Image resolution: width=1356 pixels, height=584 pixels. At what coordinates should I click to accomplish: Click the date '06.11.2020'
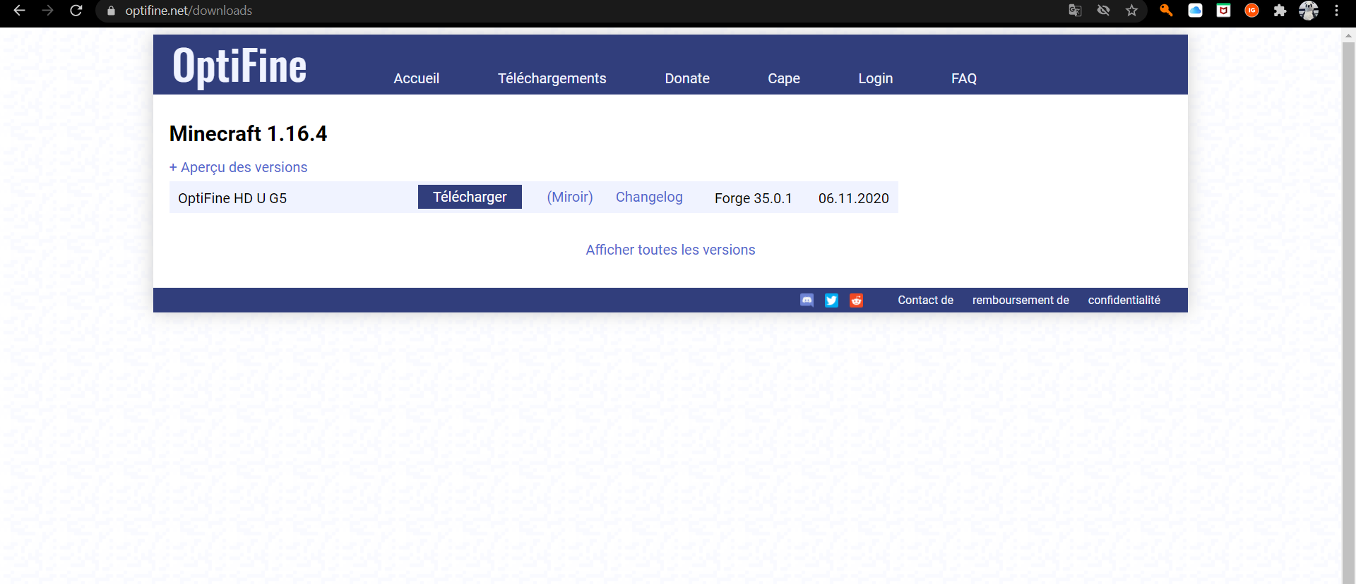pos(853,198)
